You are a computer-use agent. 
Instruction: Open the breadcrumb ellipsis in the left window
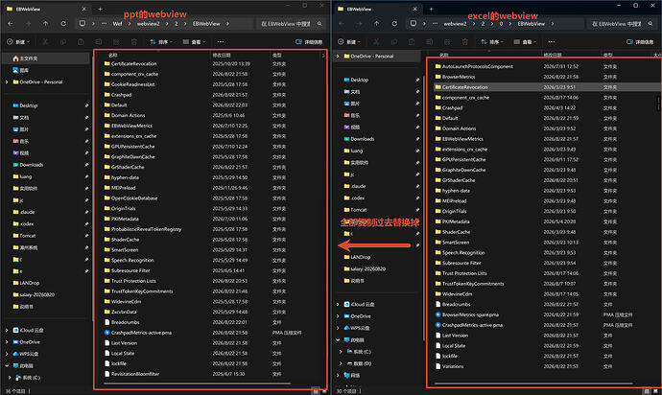point(104,24)
